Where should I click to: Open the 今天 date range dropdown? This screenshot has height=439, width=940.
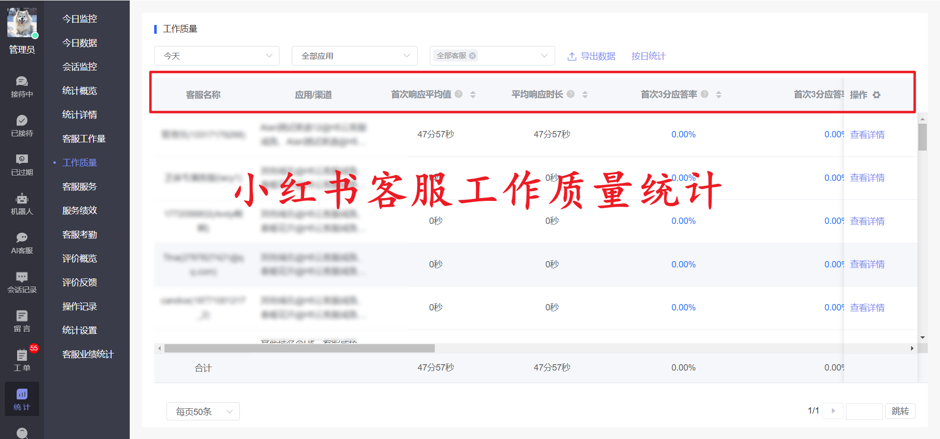[217, 56]
